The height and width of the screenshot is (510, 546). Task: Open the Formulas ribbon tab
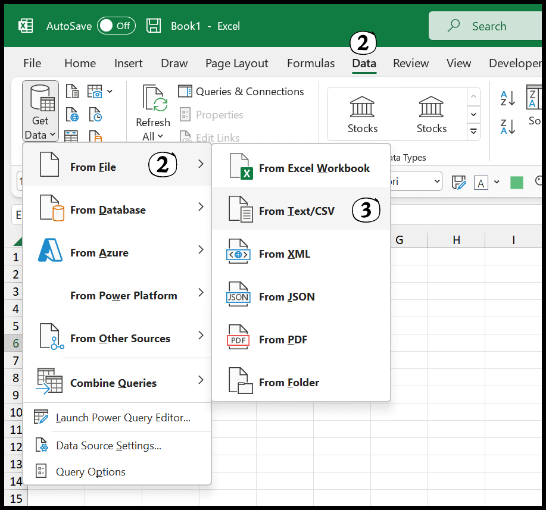click(310, 63)
